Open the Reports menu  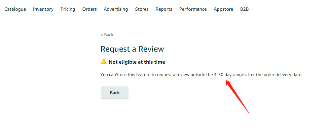164,9
